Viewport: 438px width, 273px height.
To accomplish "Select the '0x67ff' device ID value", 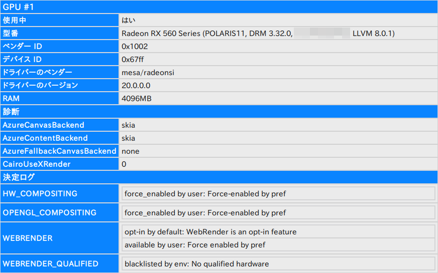I will [133, 59].
